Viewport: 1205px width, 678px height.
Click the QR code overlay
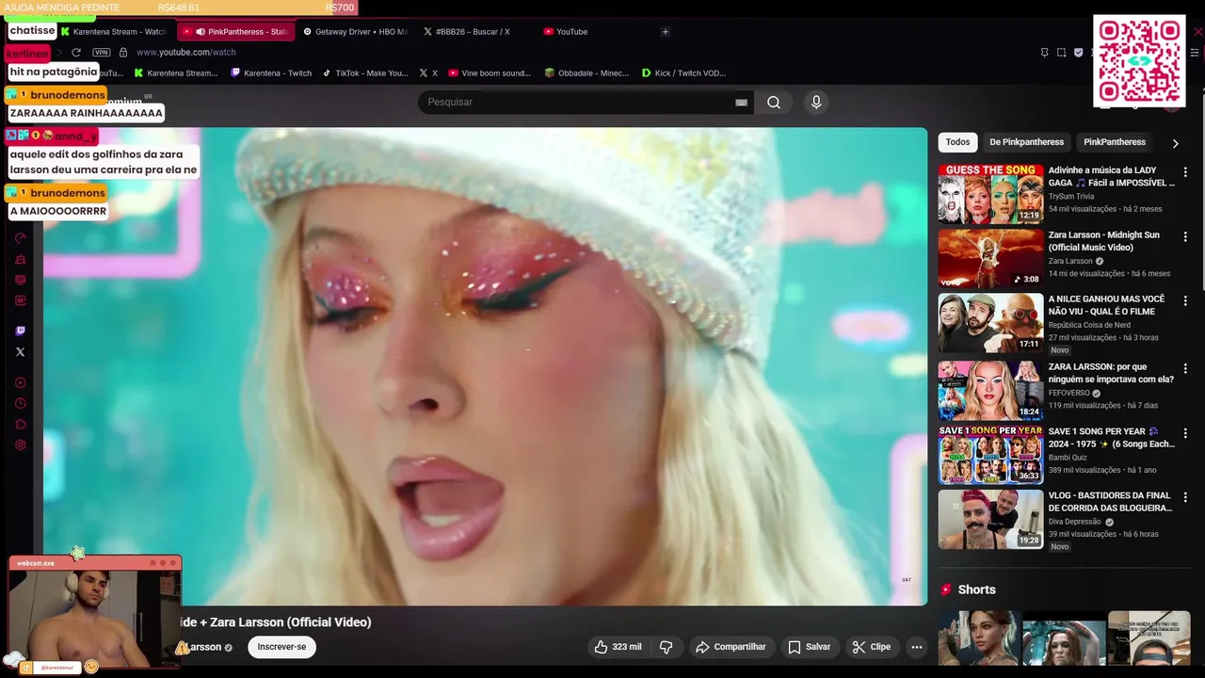tap(1139, 61)
